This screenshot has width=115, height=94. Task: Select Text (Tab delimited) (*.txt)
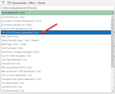coord(56,60)
